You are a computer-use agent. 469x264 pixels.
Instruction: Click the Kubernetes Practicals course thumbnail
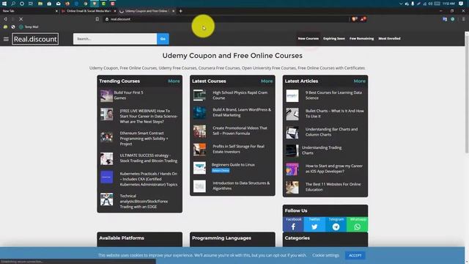click(x=106, y=177)
